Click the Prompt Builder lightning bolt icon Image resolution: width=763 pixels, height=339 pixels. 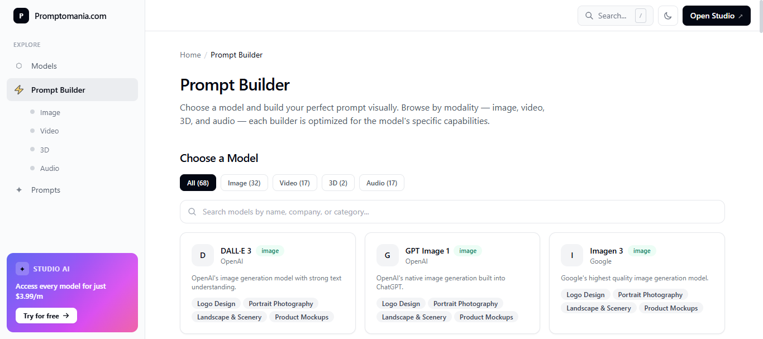coord(19,90)
